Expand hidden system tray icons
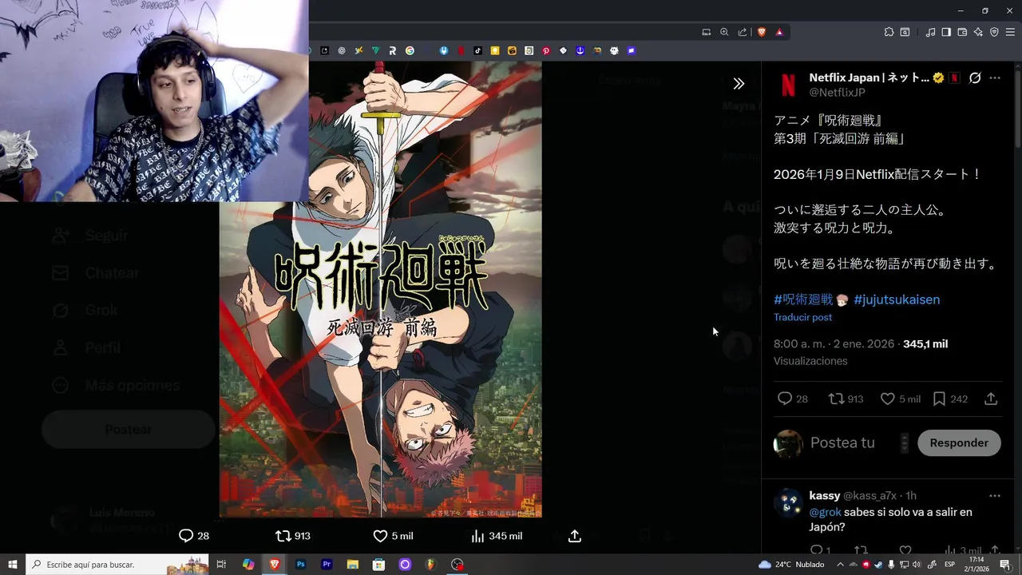This screenshot has width=1022, height=575. coord(841,565)
